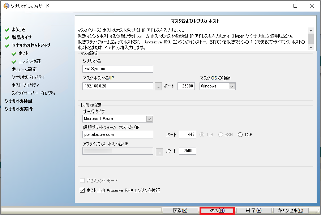
Task: Select the SSH radio button
Action: point(221,135)
